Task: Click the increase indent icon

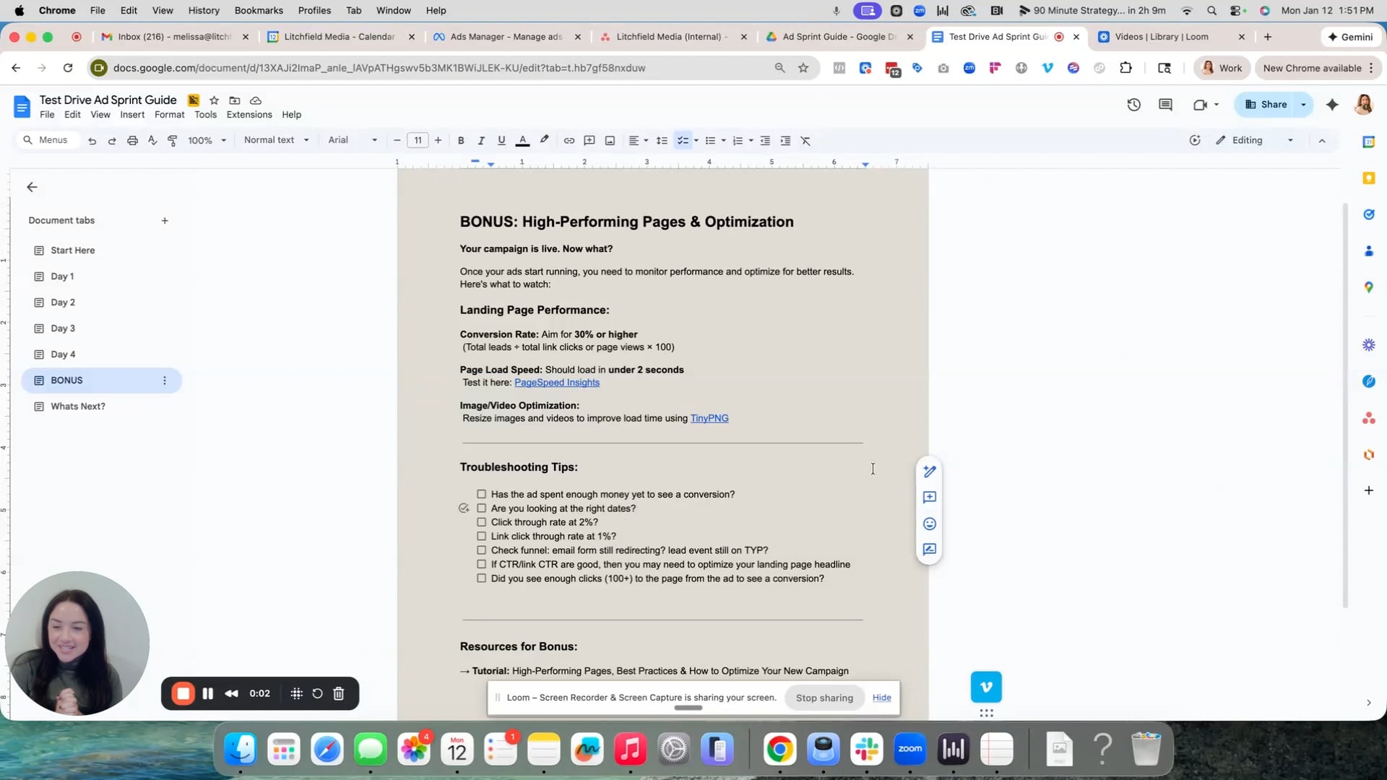Action: (x=785, y=141)
